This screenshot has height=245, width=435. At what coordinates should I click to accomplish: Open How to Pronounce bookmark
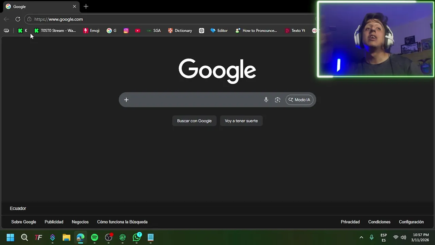(x=257, y=31)
